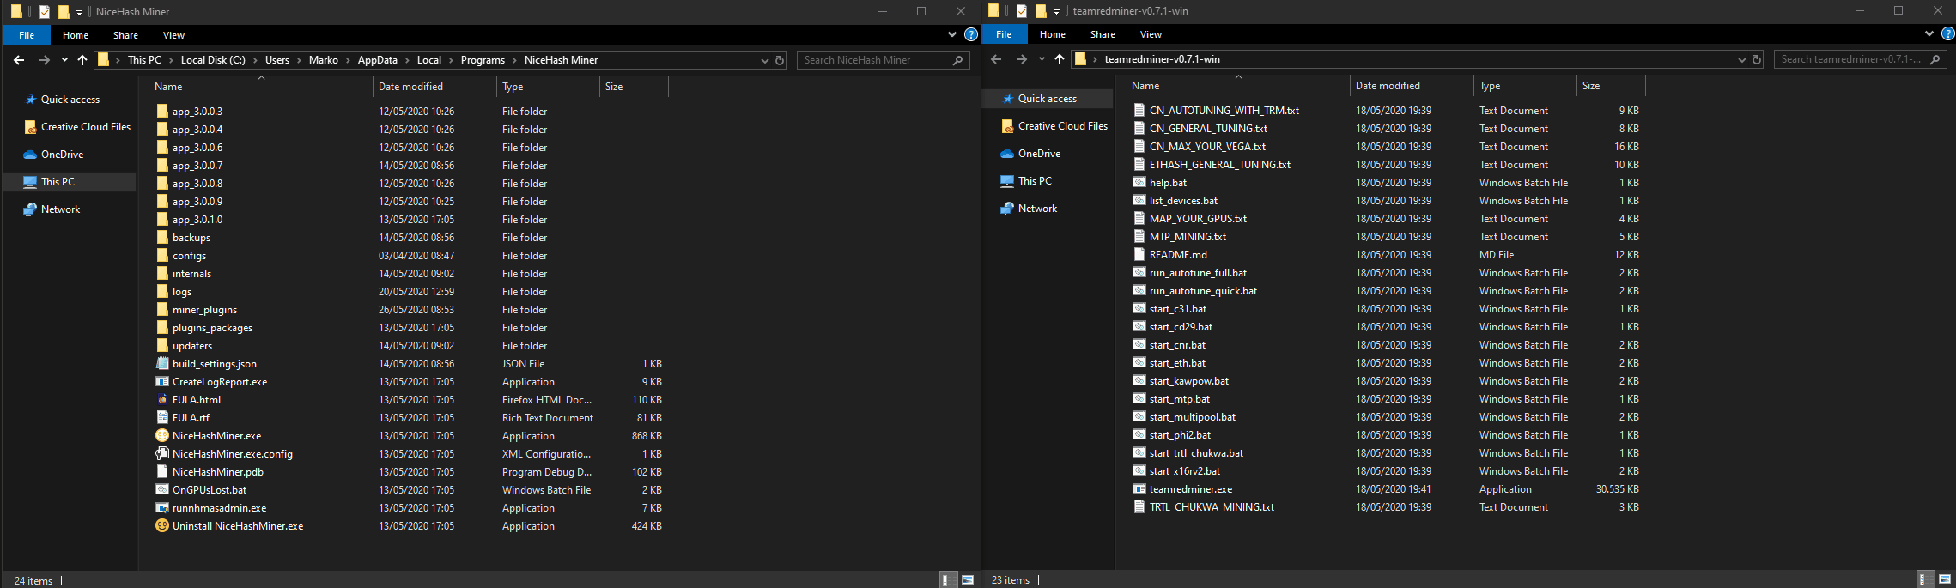Click This PC icon in teamredminer sidebar
1956x588 pixels.
[1007, 181]
